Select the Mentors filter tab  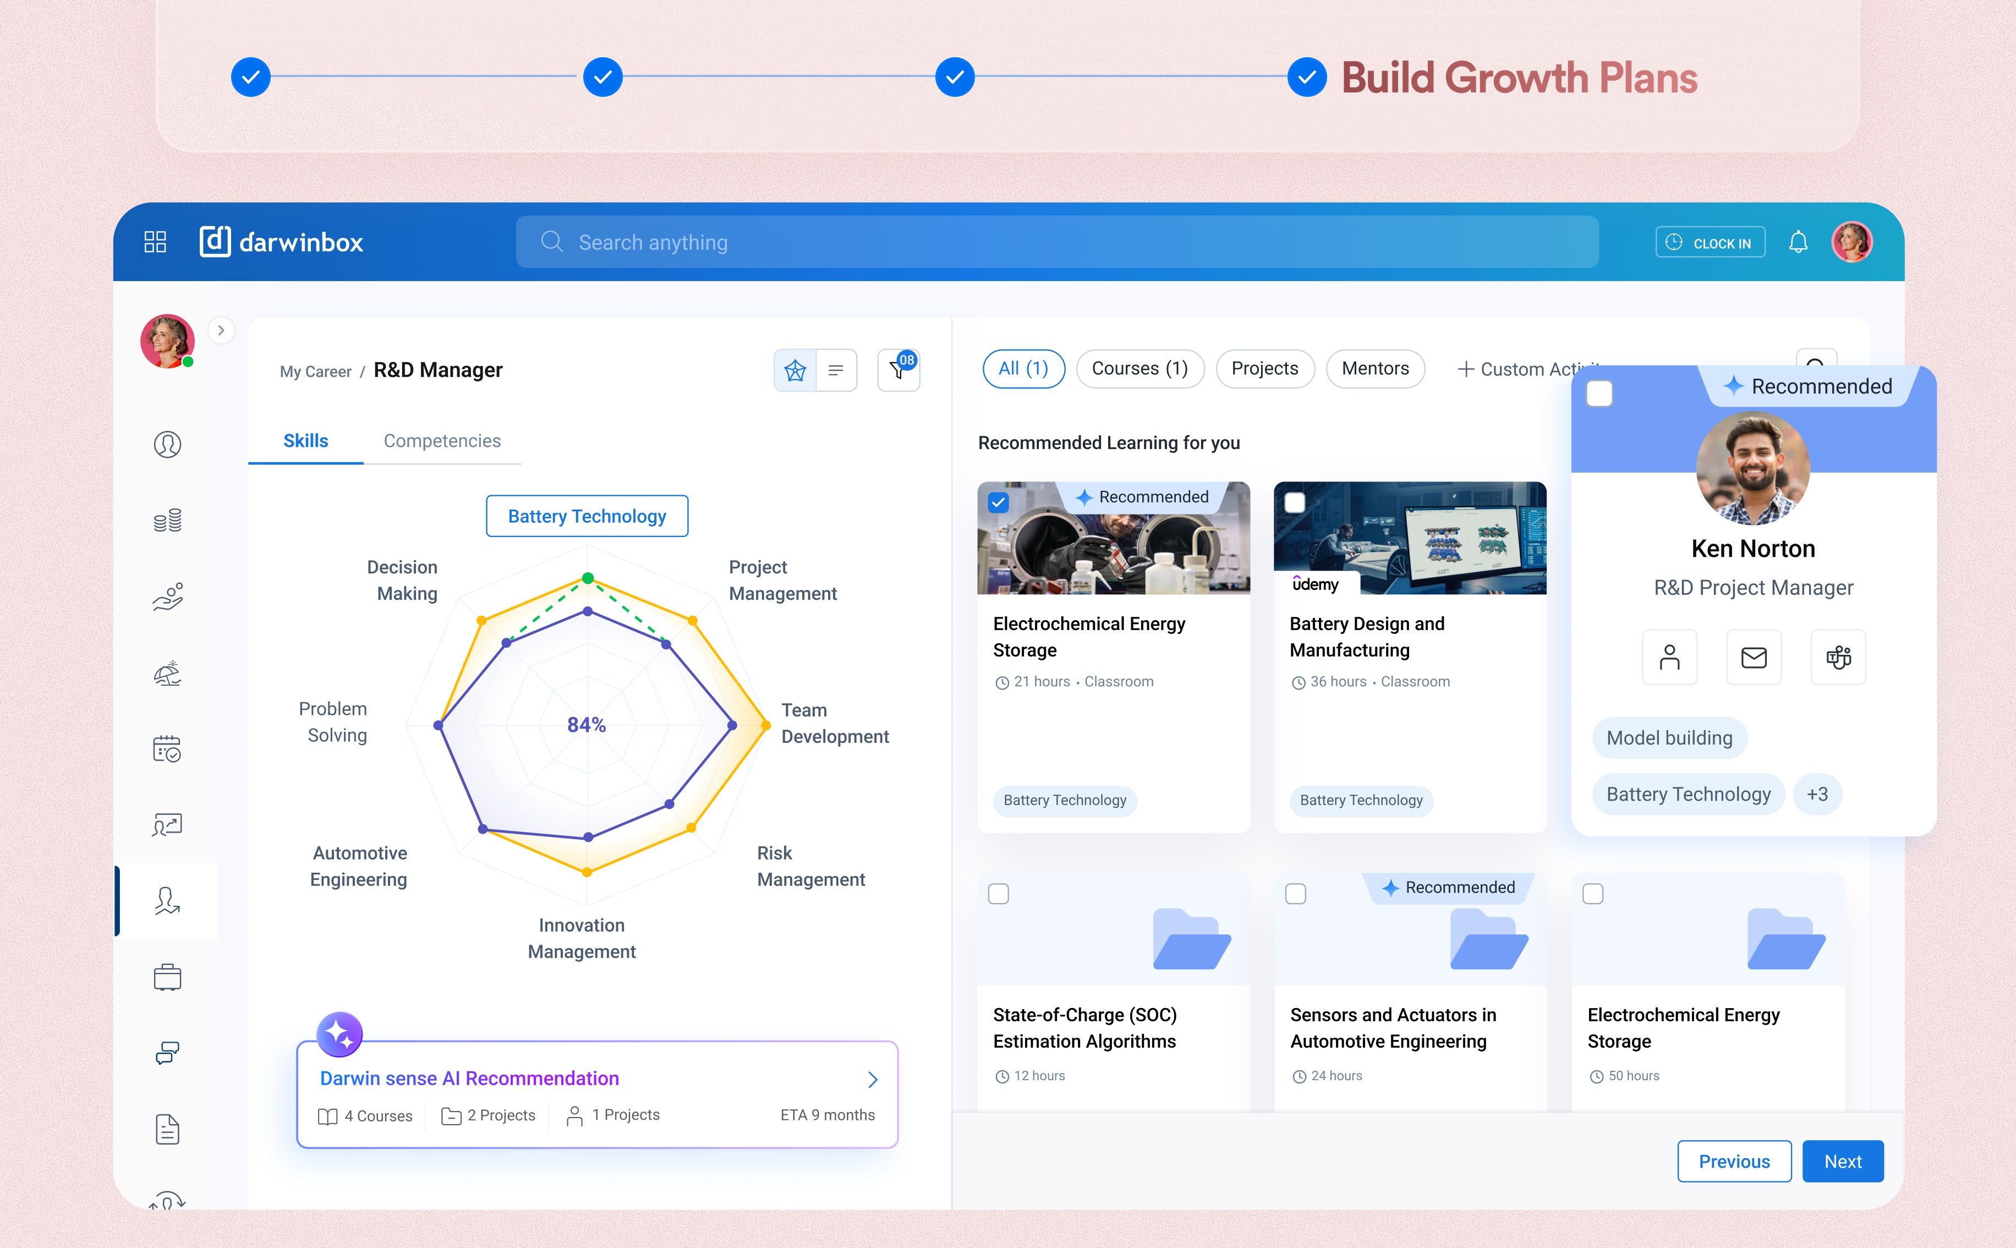click(x=1375, y=368)
